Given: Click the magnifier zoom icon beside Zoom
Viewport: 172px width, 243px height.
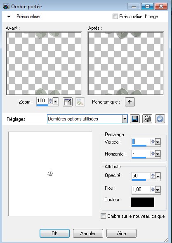Looking at the screenshot, I should pyautogui.click(x=80, y=102).
